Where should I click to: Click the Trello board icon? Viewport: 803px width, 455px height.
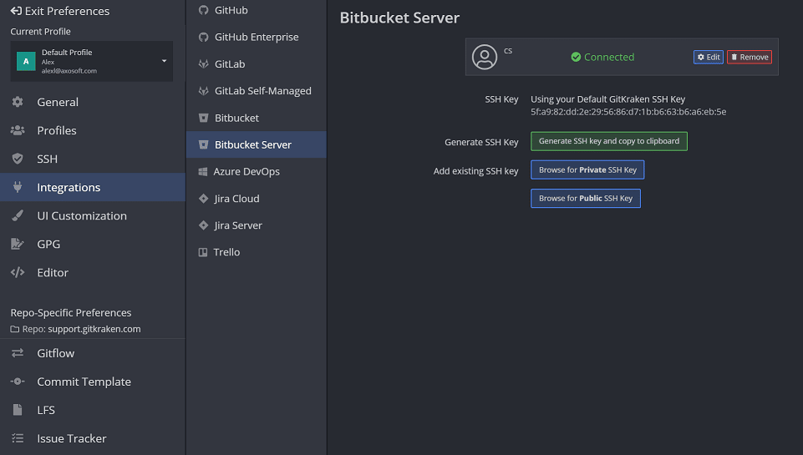[203, 252]
